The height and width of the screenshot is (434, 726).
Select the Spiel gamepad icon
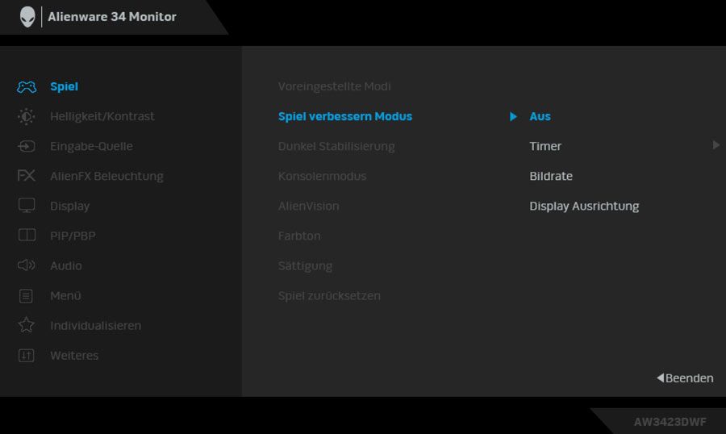pos(27,86)
